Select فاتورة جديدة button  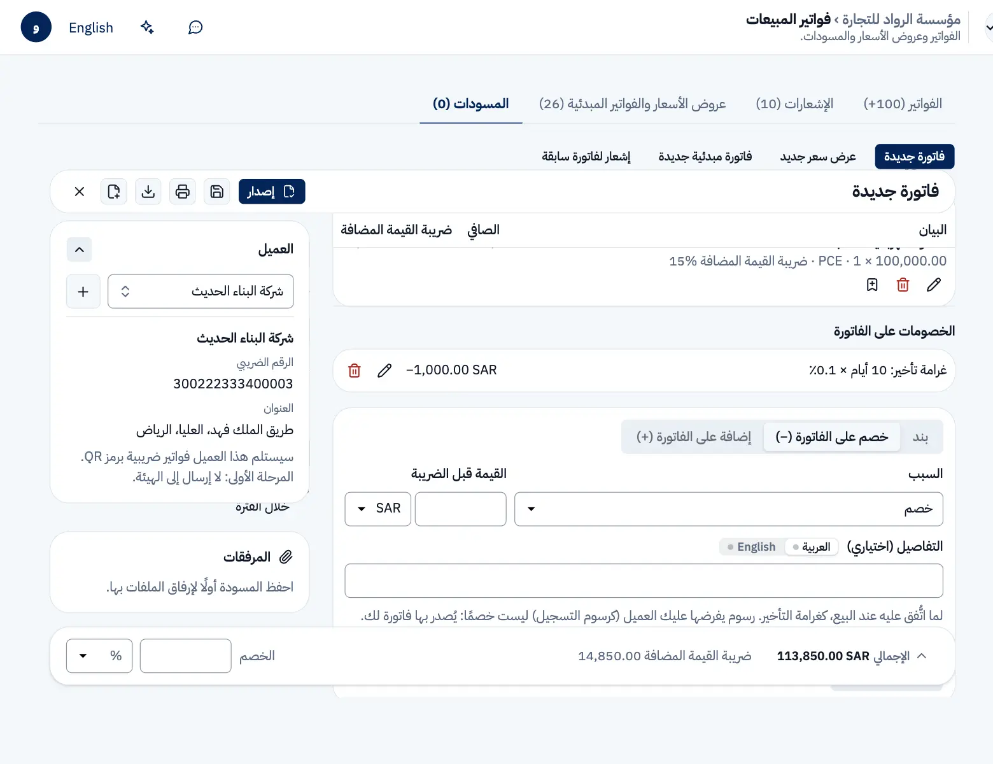(915, 157)
